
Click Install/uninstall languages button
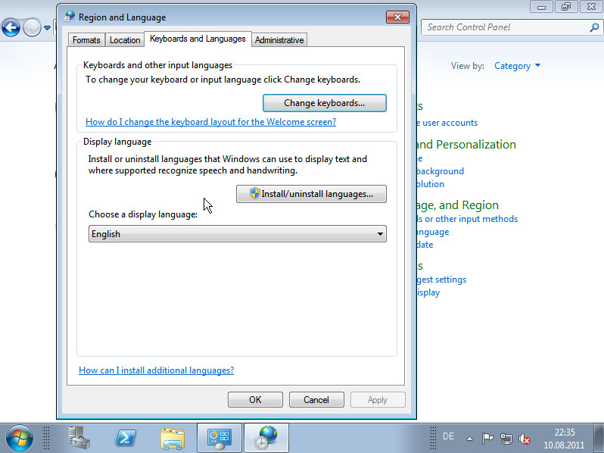311,194
